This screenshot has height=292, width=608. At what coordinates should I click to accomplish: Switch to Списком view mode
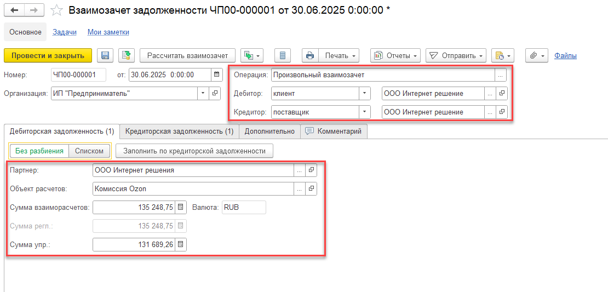pyautogui.click(x=89, y=151)
